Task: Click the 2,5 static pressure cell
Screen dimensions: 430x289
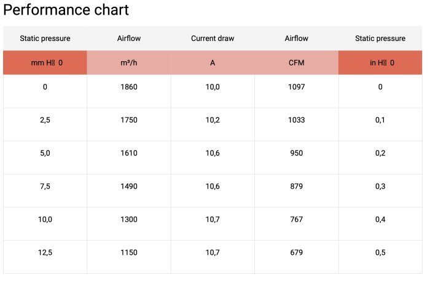Action: (x=45, y=120)
